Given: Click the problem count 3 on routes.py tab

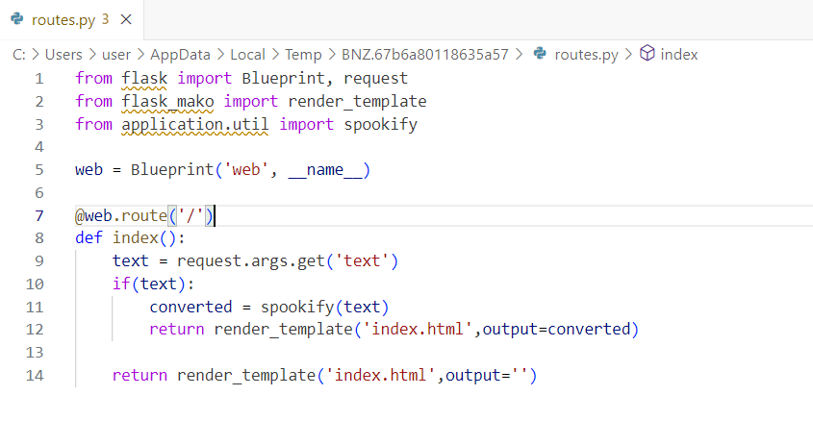Looking at the screenshot, I should click(x=105, y=19).
